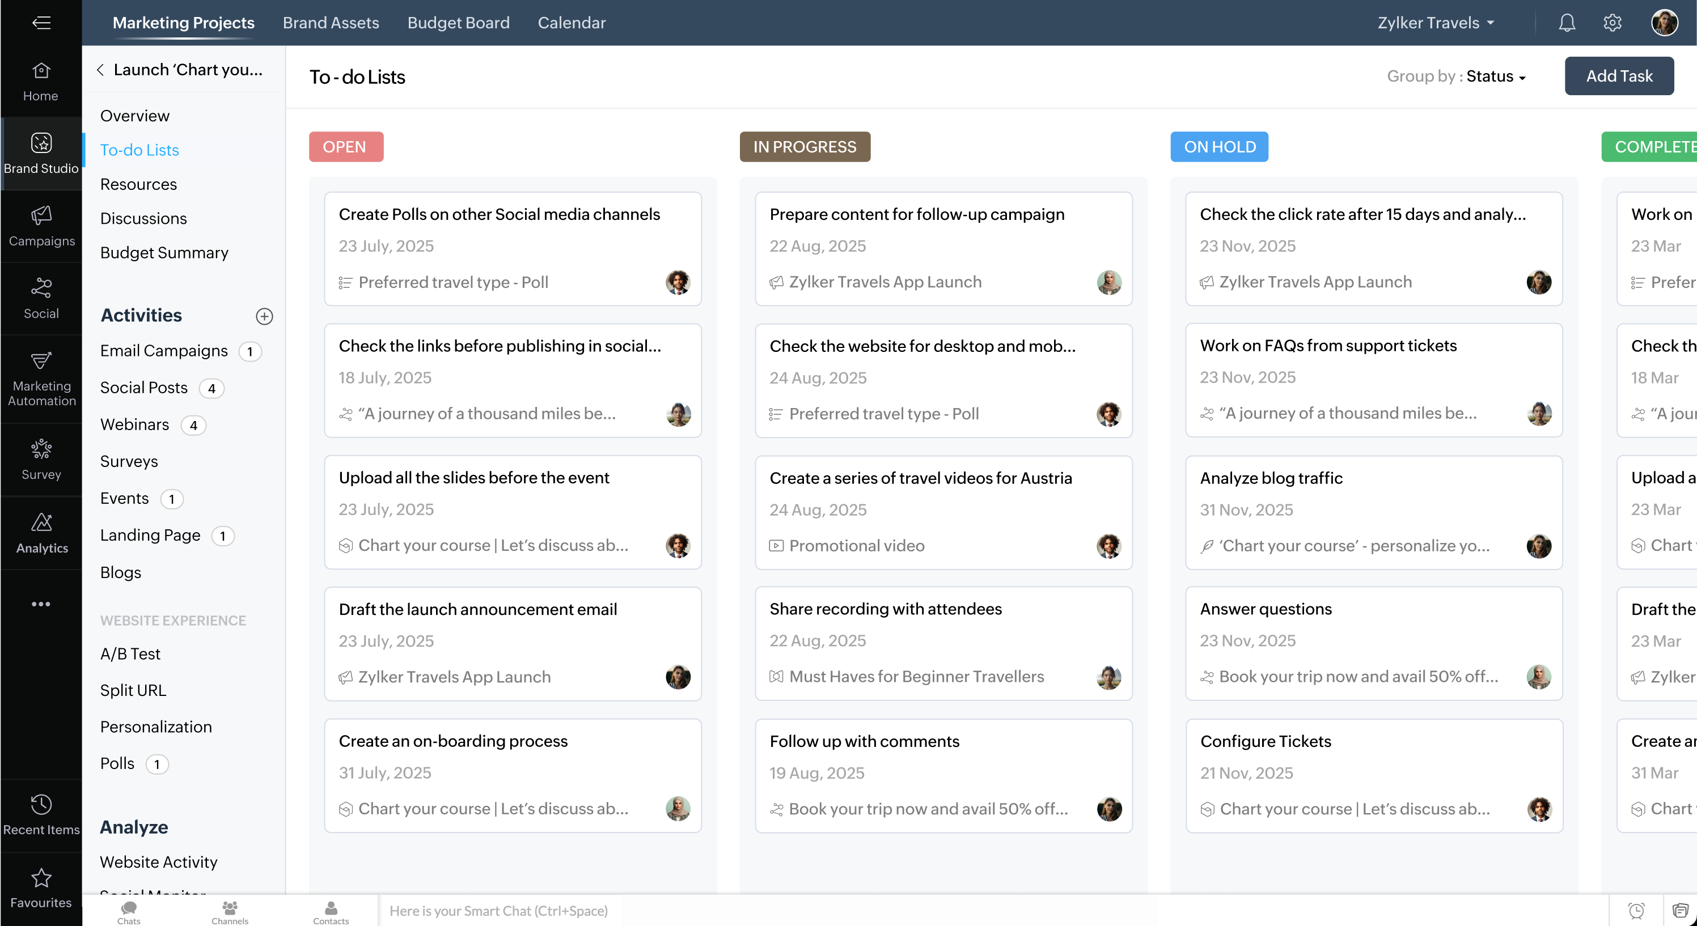Go back using the Launch project chevron
This screenshot has width=1697, height=926.
(x=100, y=70)
